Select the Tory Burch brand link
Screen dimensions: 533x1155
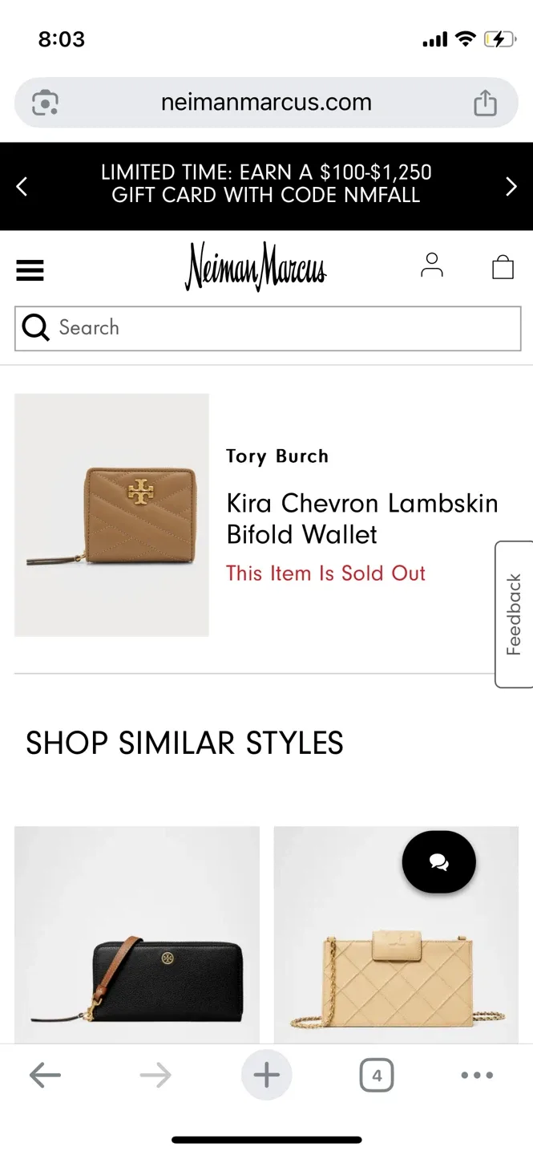coord(277,456)
